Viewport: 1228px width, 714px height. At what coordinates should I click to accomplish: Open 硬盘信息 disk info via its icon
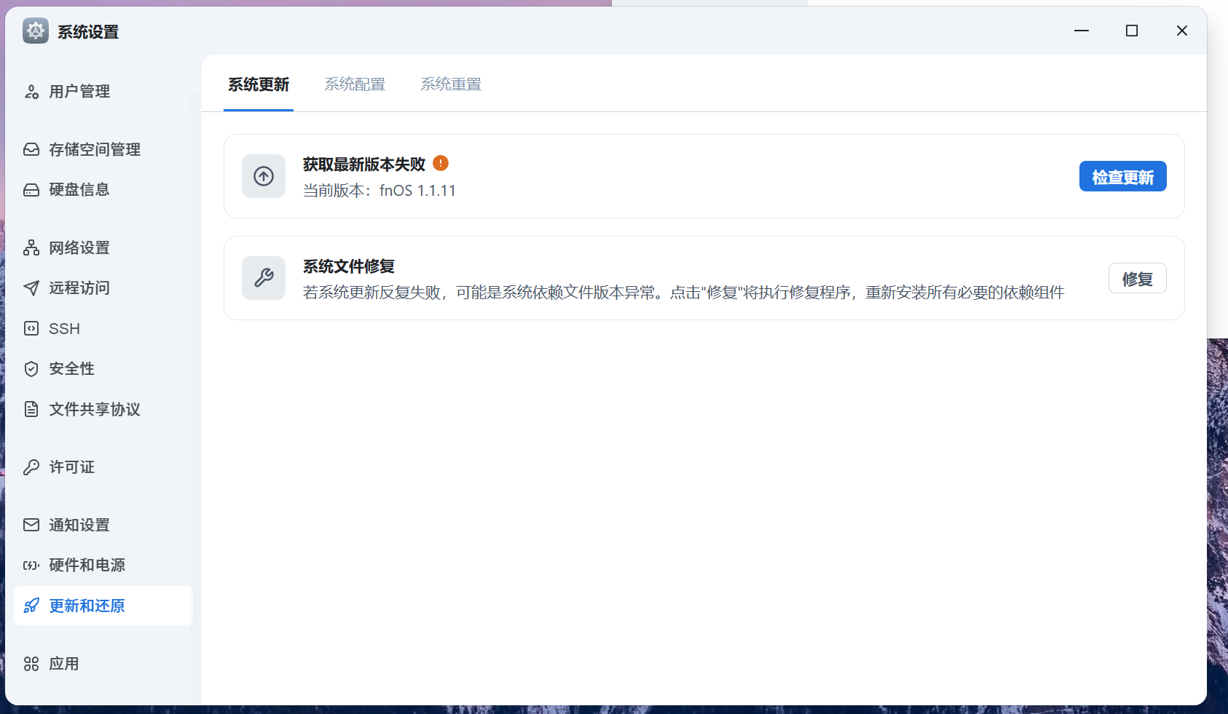31,189
